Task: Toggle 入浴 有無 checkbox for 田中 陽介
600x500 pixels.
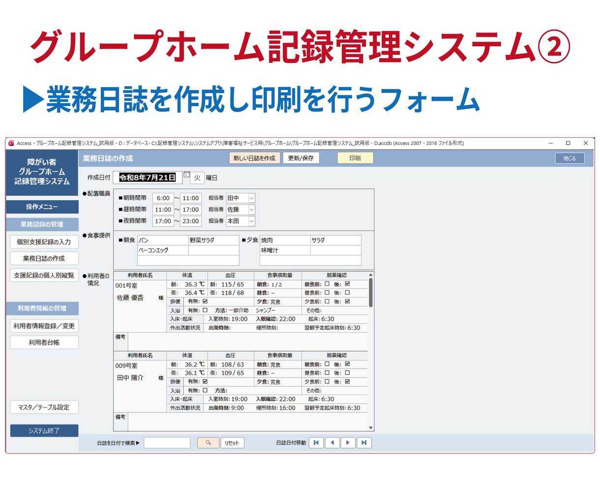Action: (205, 390)
